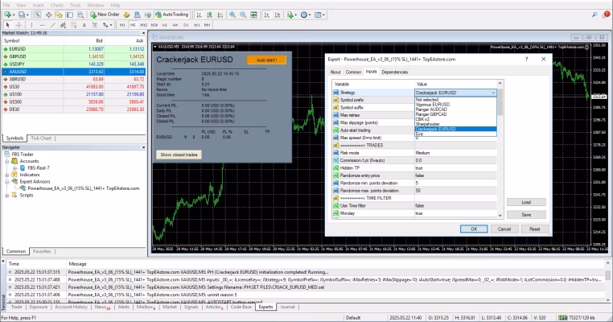Toggle the Navigator panel toolbar icon
Image resolution: width=613 pixels, height=322 pixels.
tap(59, 14)
